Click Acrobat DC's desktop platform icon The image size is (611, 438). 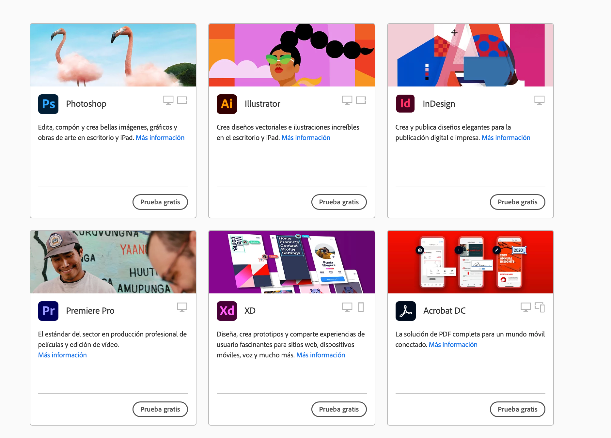(x=526, y=307)
